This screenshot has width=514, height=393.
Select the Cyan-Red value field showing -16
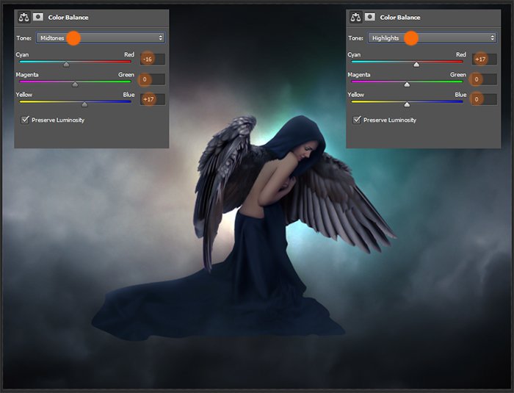(153, 59)
